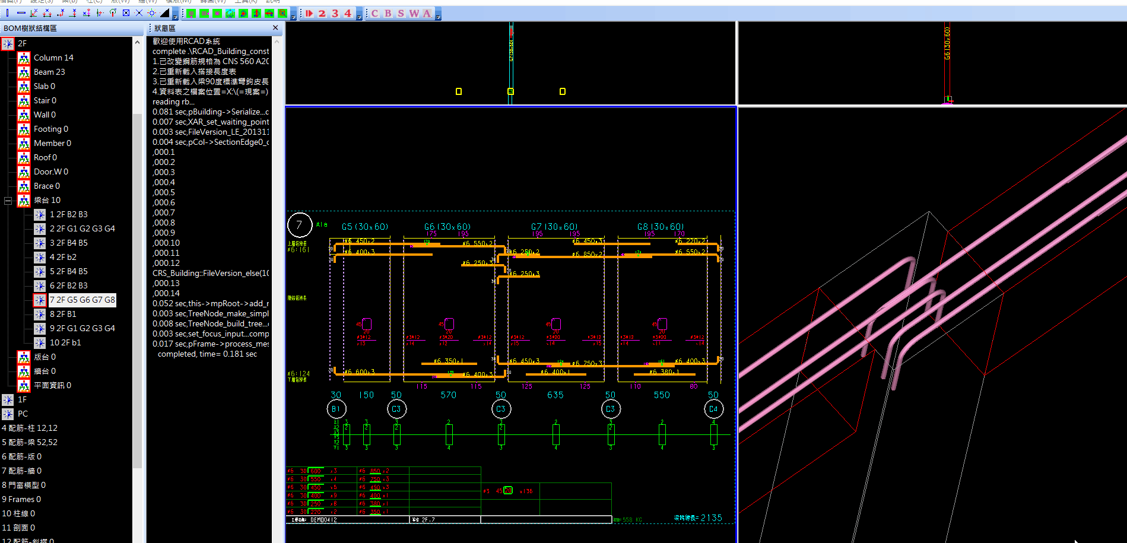
Task: Click the last green magnifier icon
Action: click(282, 13)
